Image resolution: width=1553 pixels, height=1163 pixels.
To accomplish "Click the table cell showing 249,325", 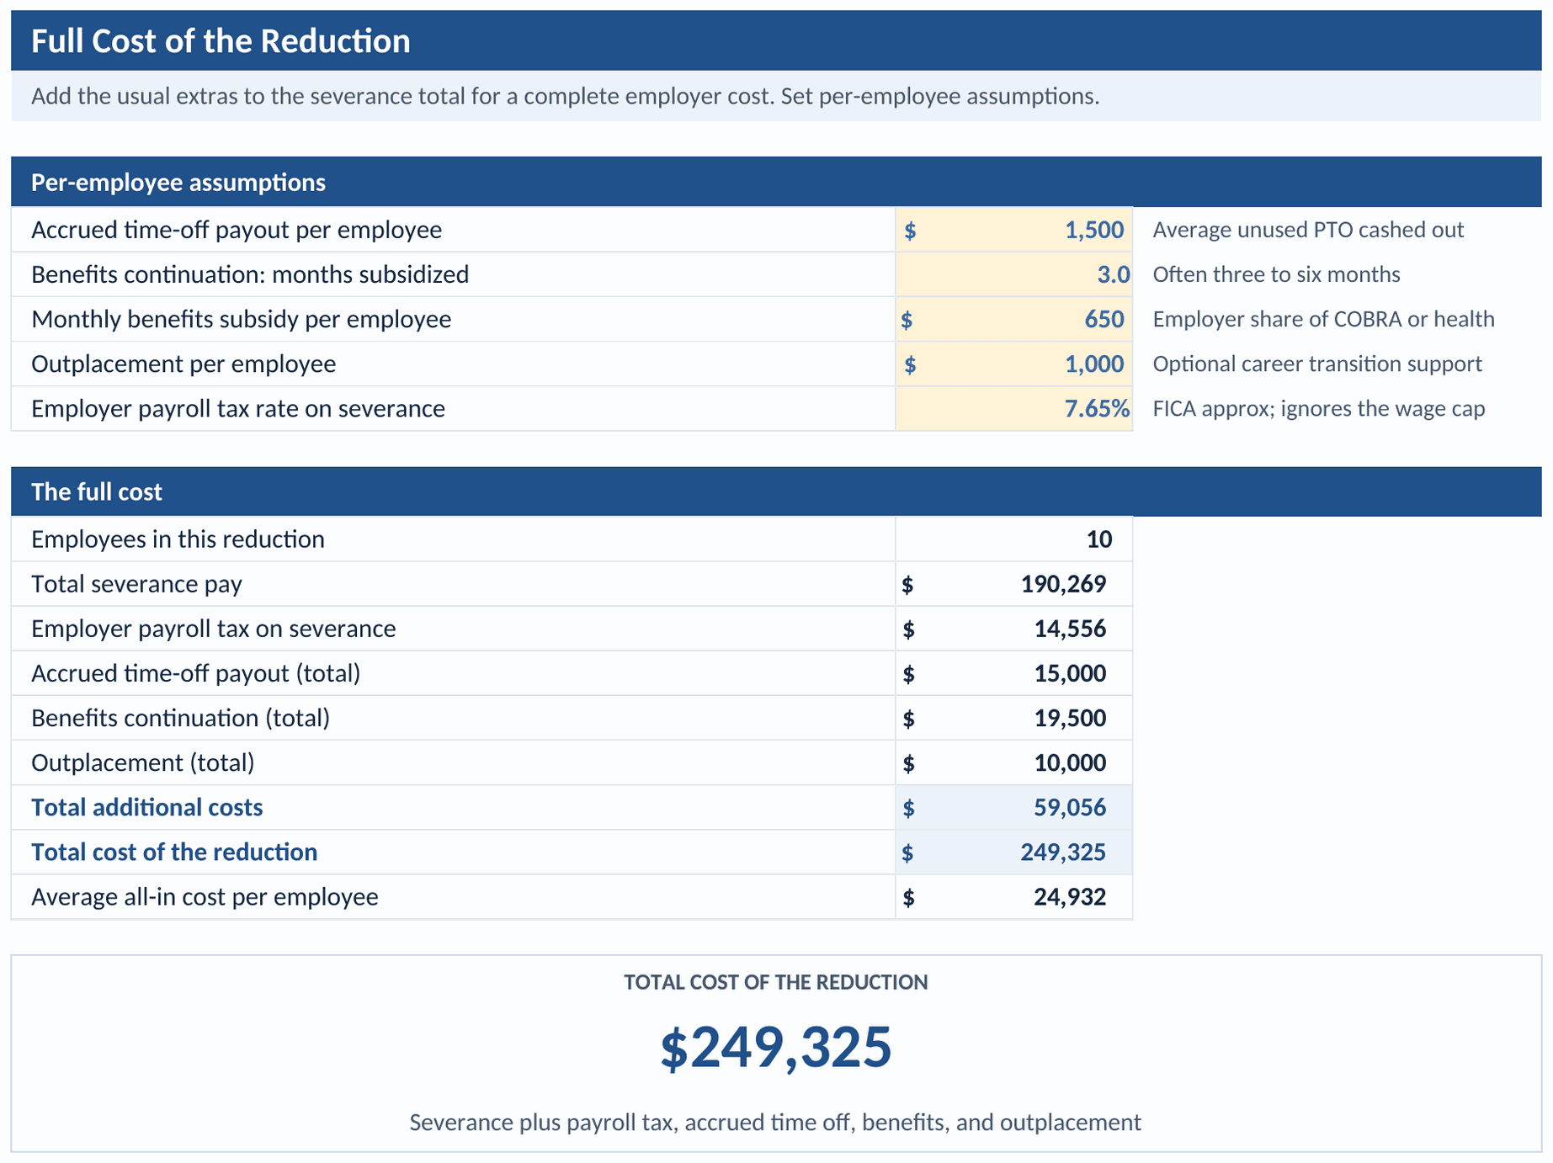I will tap(1013, 852).
